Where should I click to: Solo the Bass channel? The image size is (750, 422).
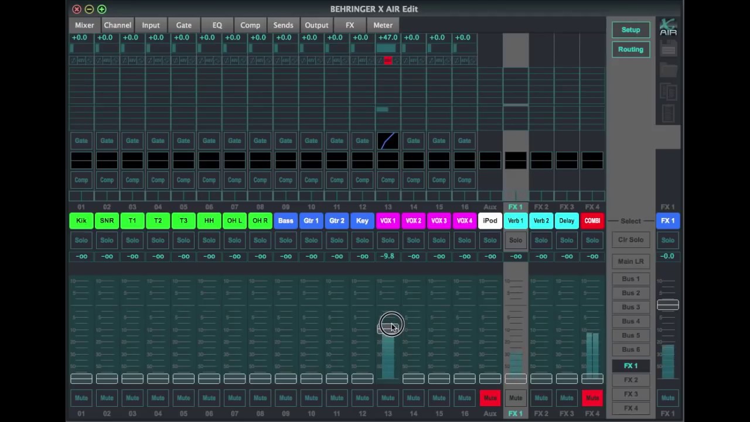[285, 240]
